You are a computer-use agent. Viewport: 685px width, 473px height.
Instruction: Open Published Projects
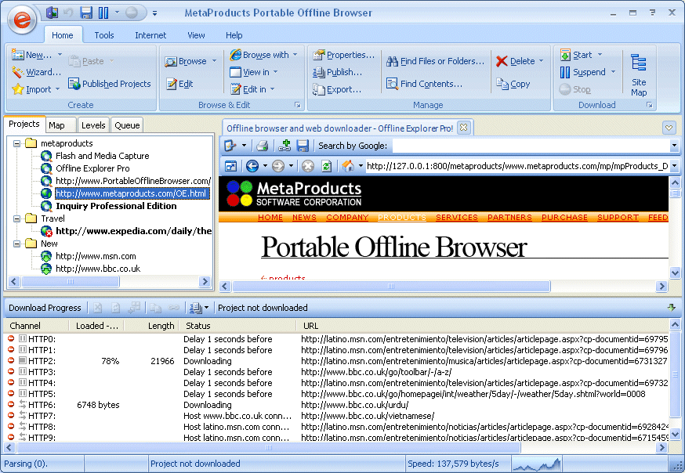[x=110, y=83]
